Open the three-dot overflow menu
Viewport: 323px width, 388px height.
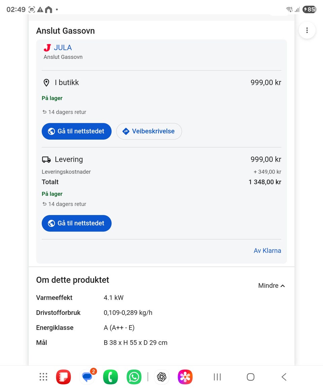(307, 30)
